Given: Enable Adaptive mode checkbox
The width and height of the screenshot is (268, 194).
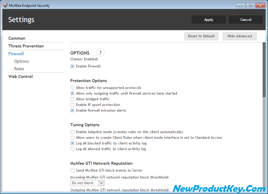Looking at the screenshot, I should [72, 132].
